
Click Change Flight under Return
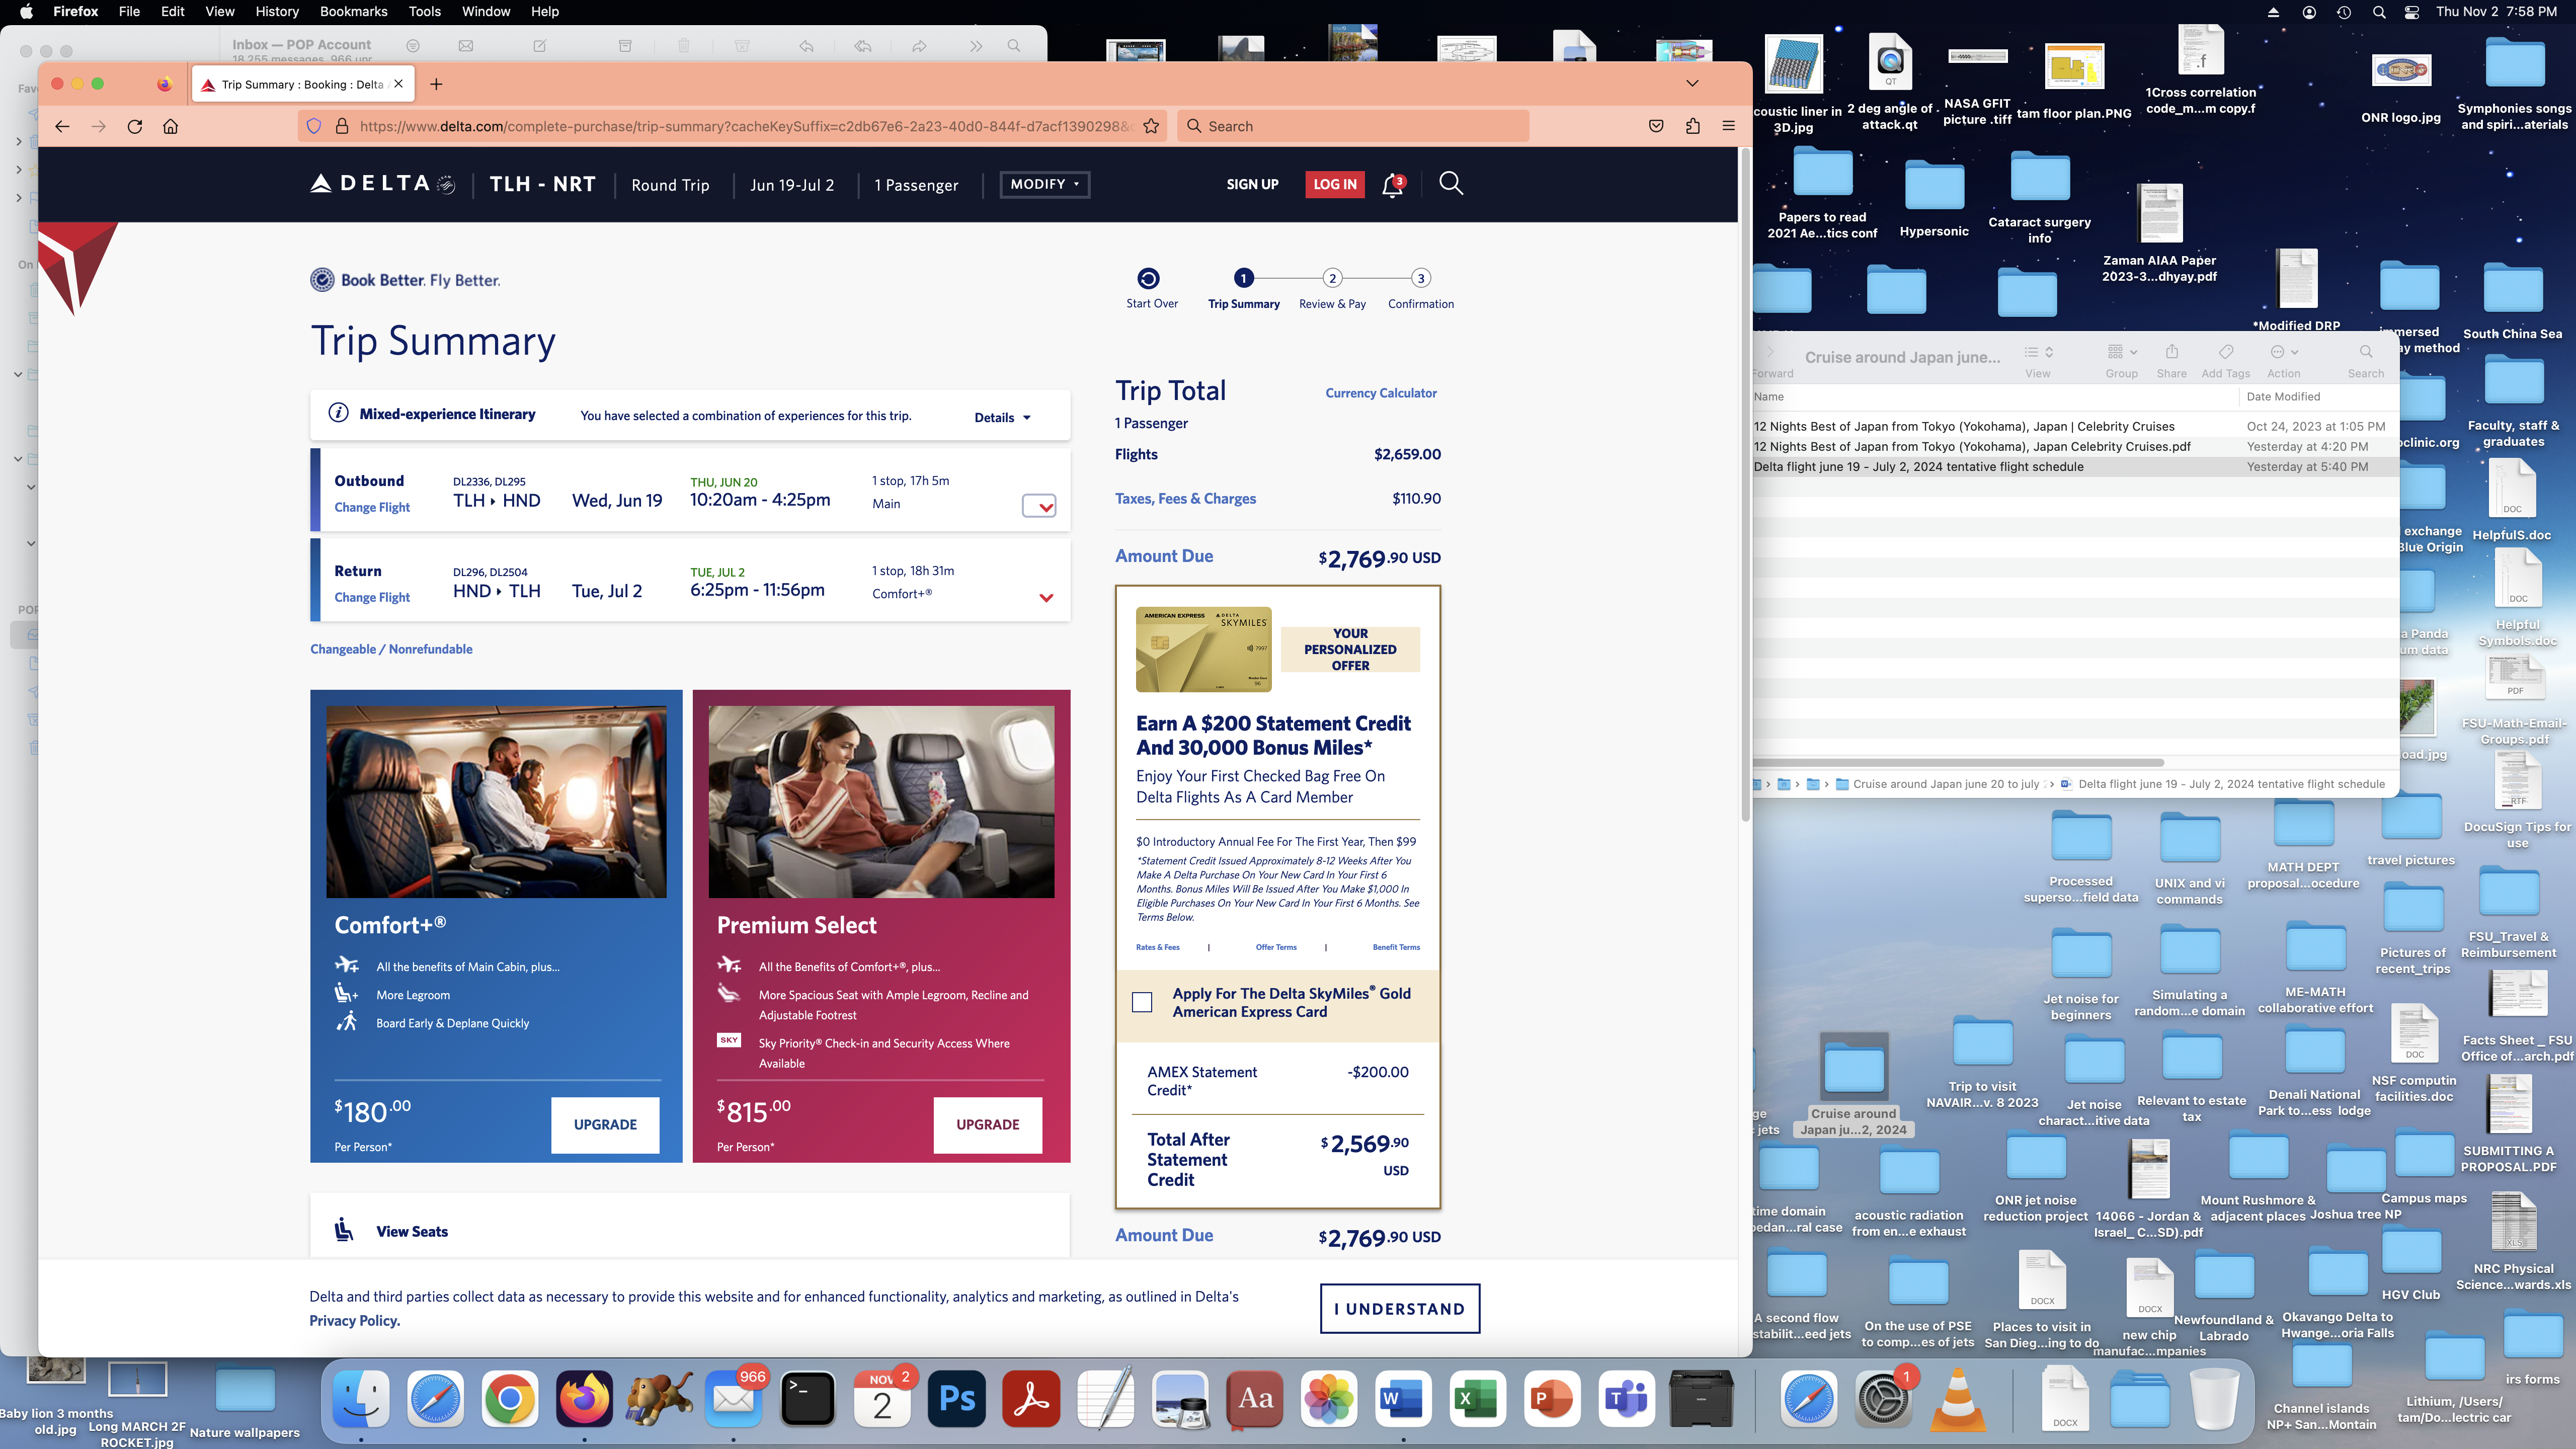pos(372,597)
